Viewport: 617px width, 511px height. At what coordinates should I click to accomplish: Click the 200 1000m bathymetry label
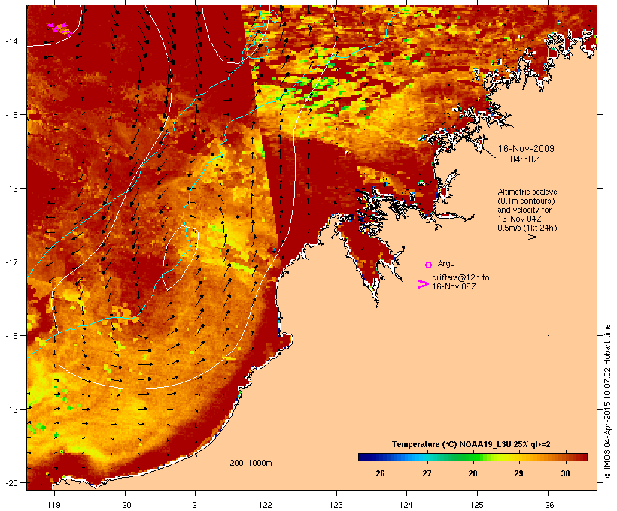pos(251,463)
